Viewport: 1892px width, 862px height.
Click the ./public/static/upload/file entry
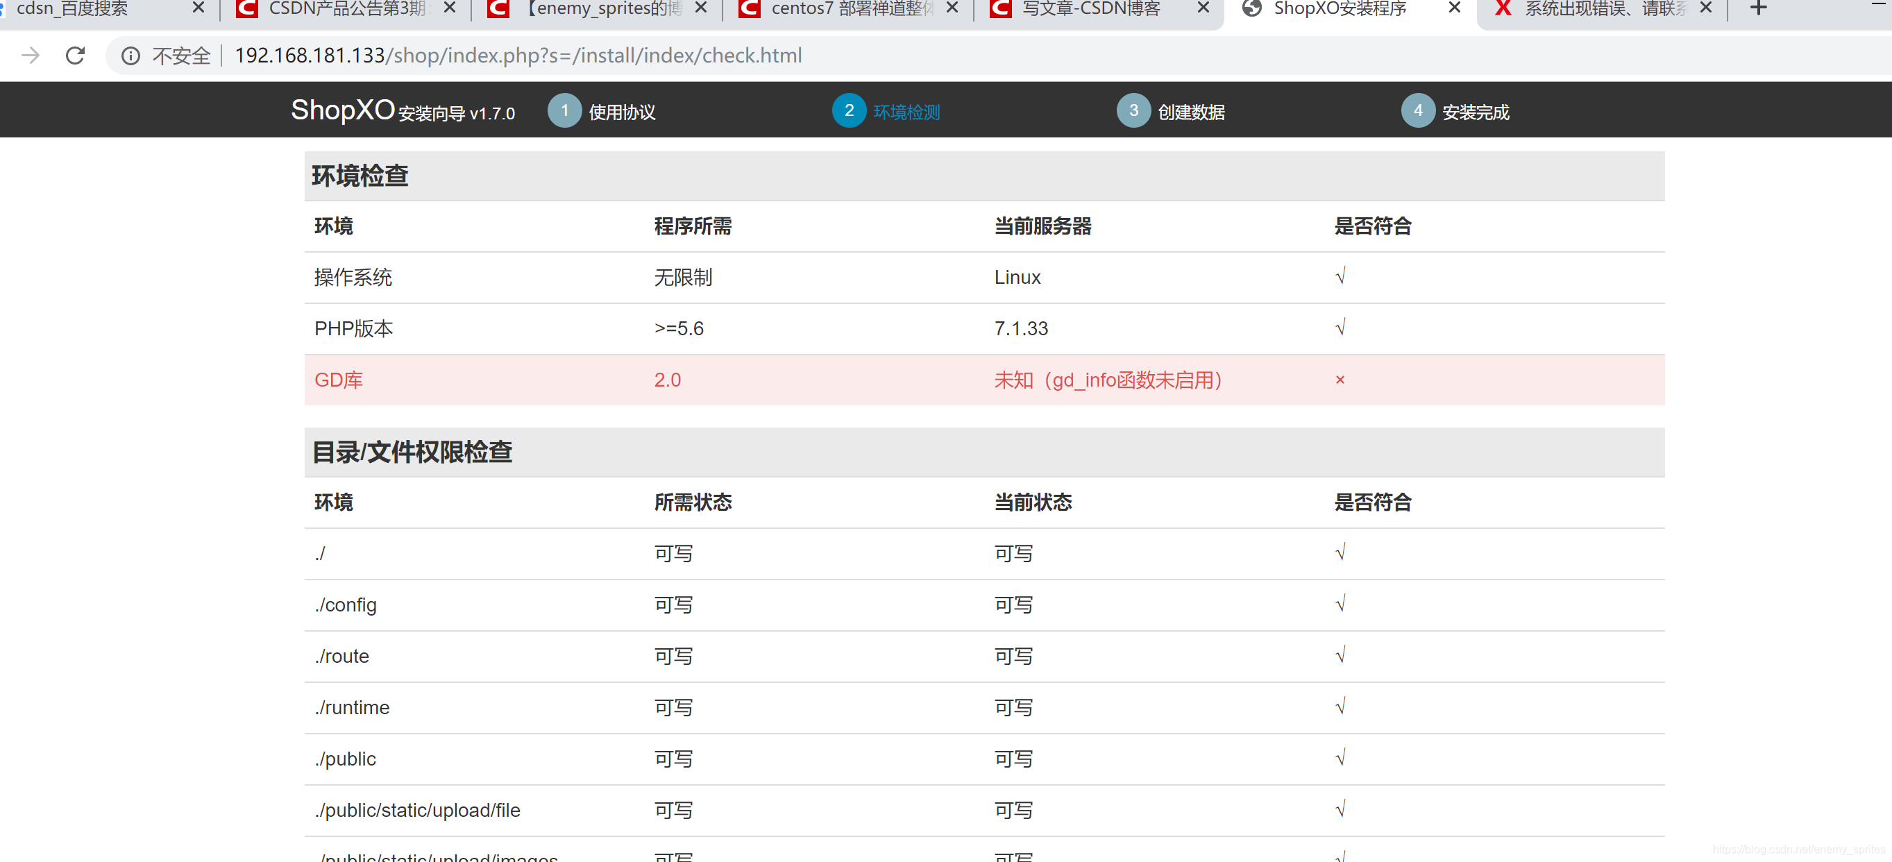(x=417, y=811)
